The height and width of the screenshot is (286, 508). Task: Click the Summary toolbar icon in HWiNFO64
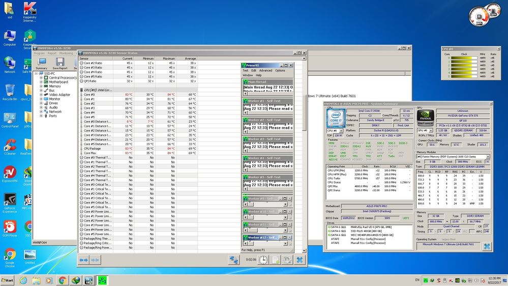click(42, 64)
